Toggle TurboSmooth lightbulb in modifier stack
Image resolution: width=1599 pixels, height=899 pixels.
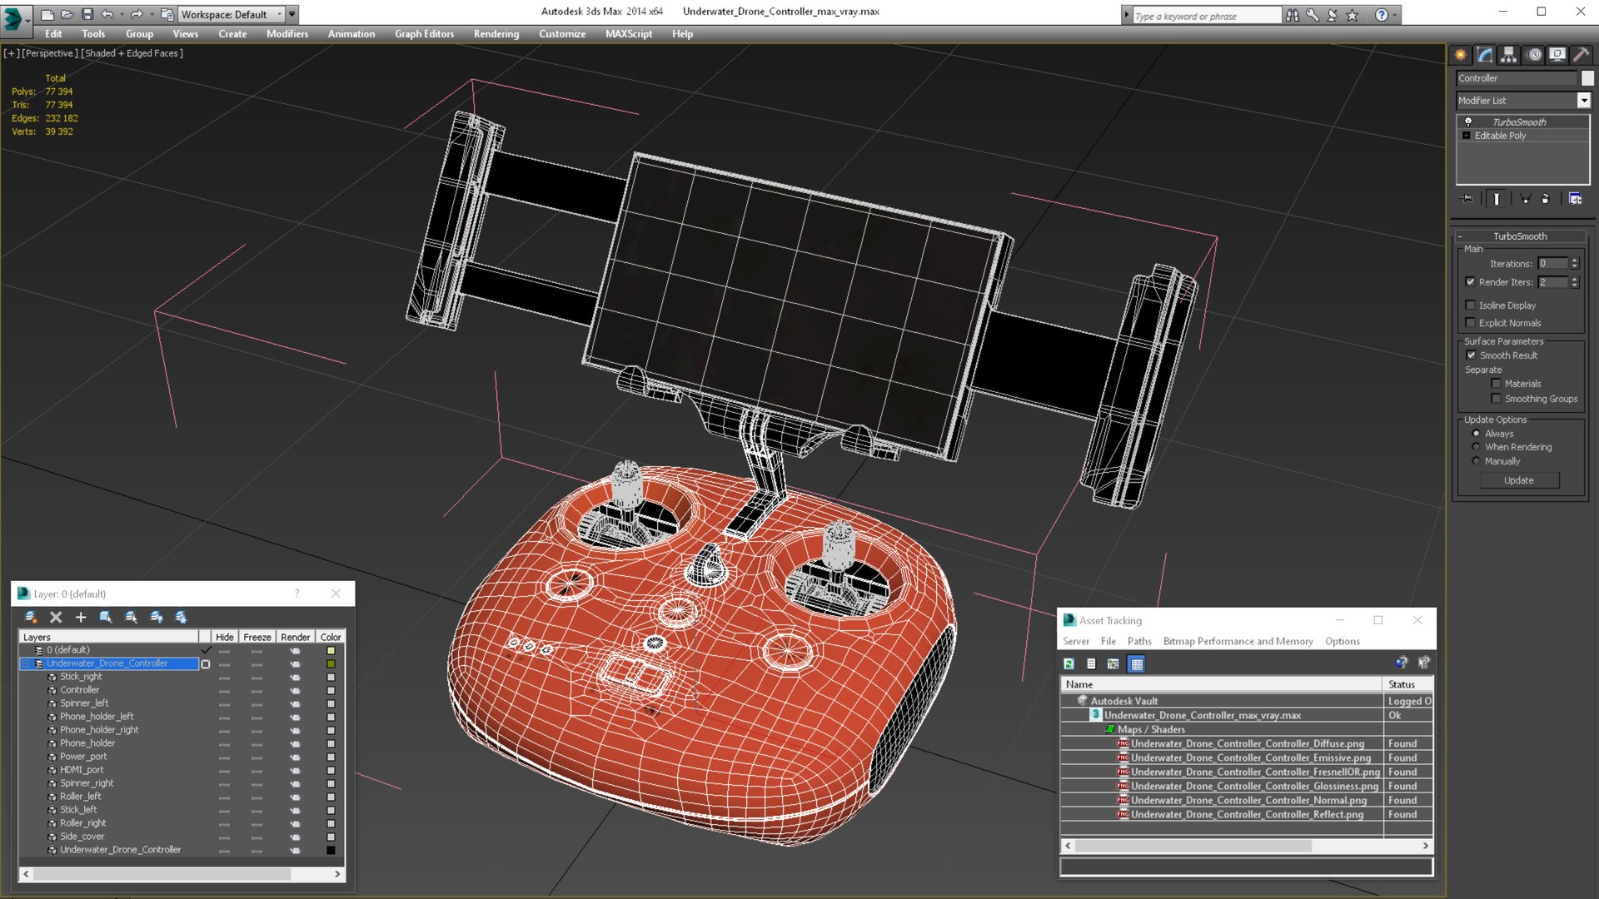(1468, 122)
